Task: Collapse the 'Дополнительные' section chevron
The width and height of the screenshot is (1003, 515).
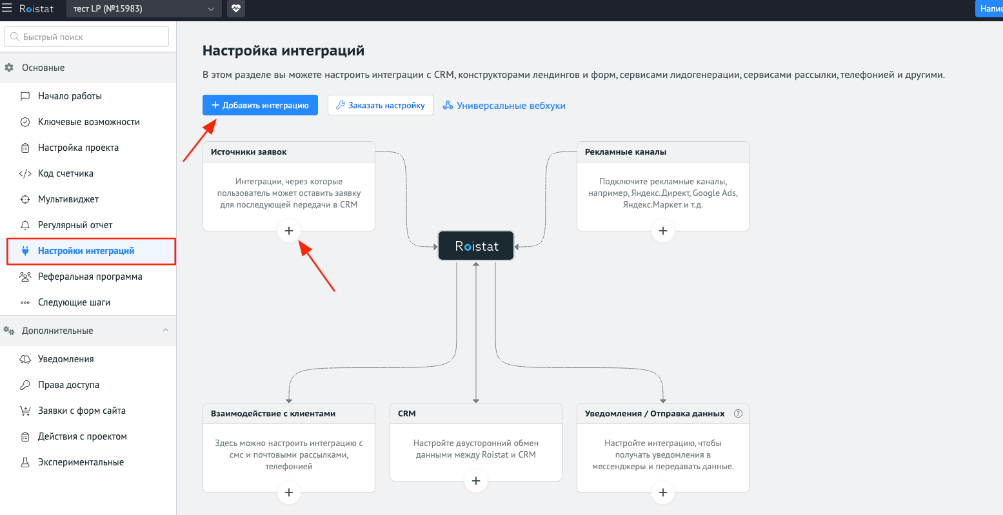Action: pos(166,330)
